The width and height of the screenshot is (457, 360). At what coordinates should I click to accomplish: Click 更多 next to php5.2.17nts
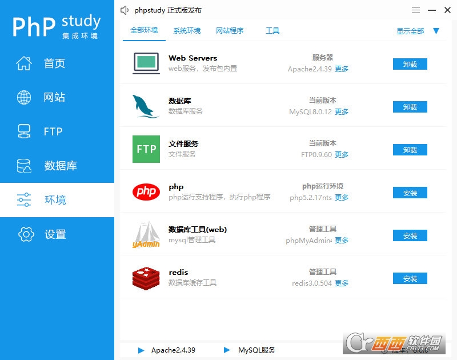pyautogui.click(x=342, y=197)
